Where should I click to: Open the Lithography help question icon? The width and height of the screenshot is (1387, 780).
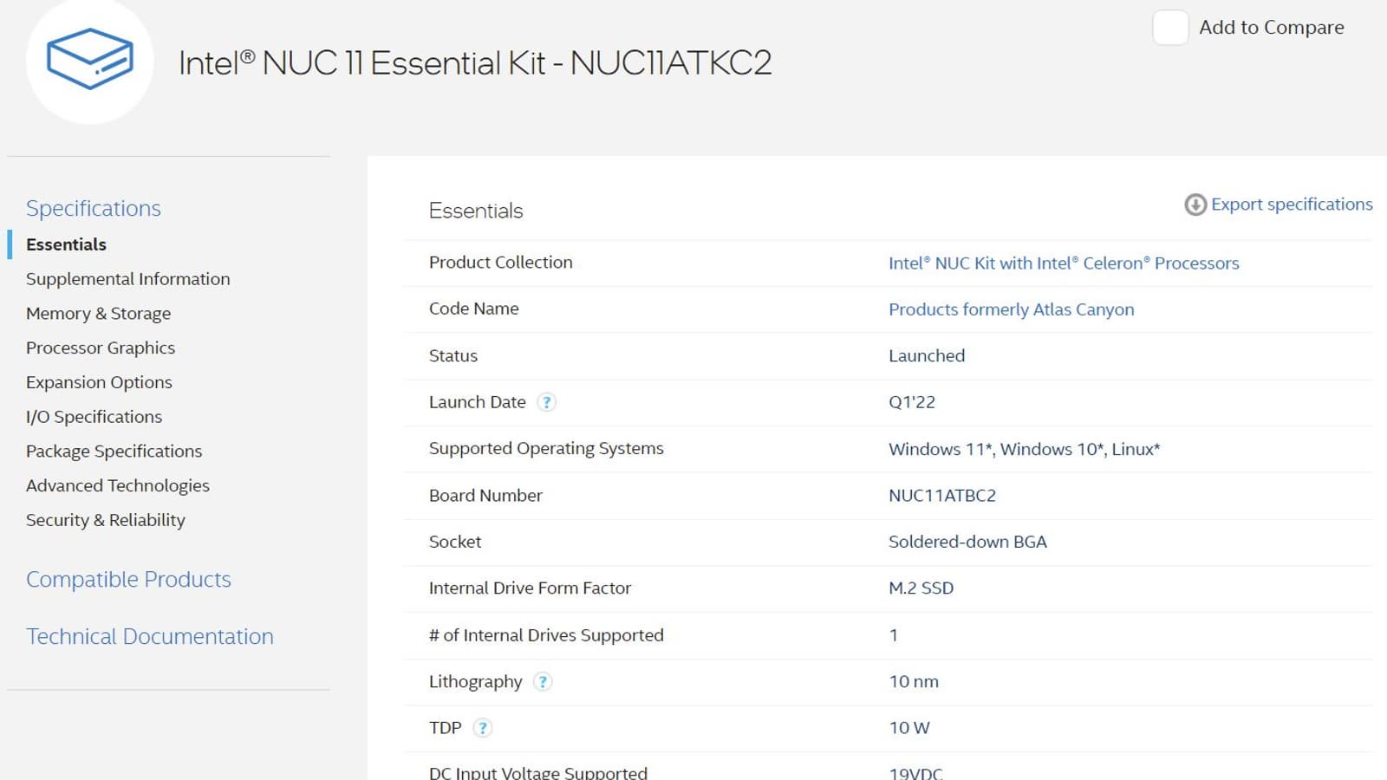(x=543, y=682)
